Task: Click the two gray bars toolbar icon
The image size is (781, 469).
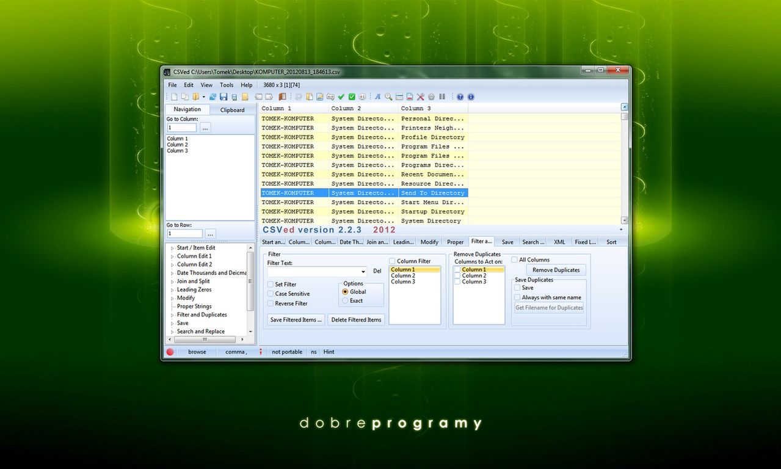Action: pyautogui.click(x=442, y=96)
